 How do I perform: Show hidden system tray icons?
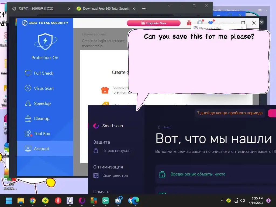click(222, 201)
